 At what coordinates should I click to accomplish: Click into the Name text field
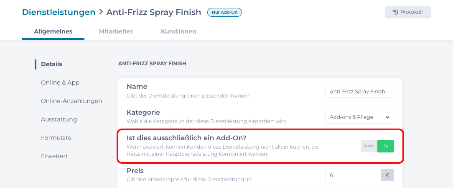click(x=359, y=91)
